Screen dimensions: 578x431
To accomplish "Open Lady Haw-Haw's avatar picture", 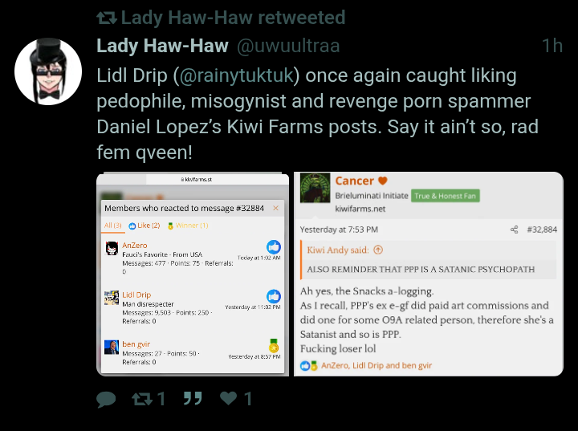I will [x=48, y=71].
